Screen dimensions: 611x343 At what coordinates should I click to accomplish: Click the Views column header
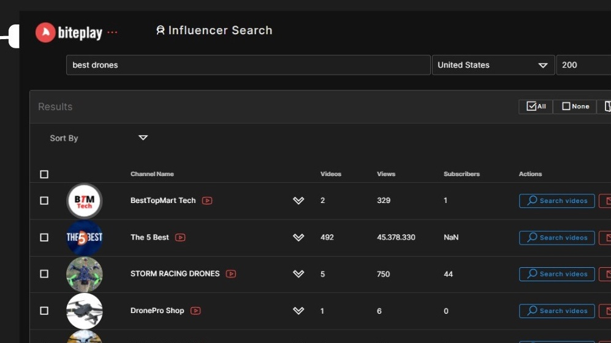[386, 174]
